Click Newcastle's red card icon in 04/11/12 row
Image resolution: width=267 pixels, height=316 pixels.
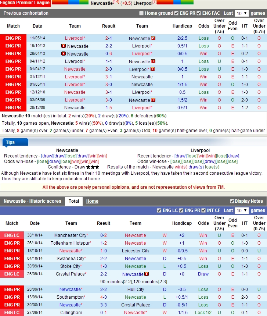click(x=153, y=61)
